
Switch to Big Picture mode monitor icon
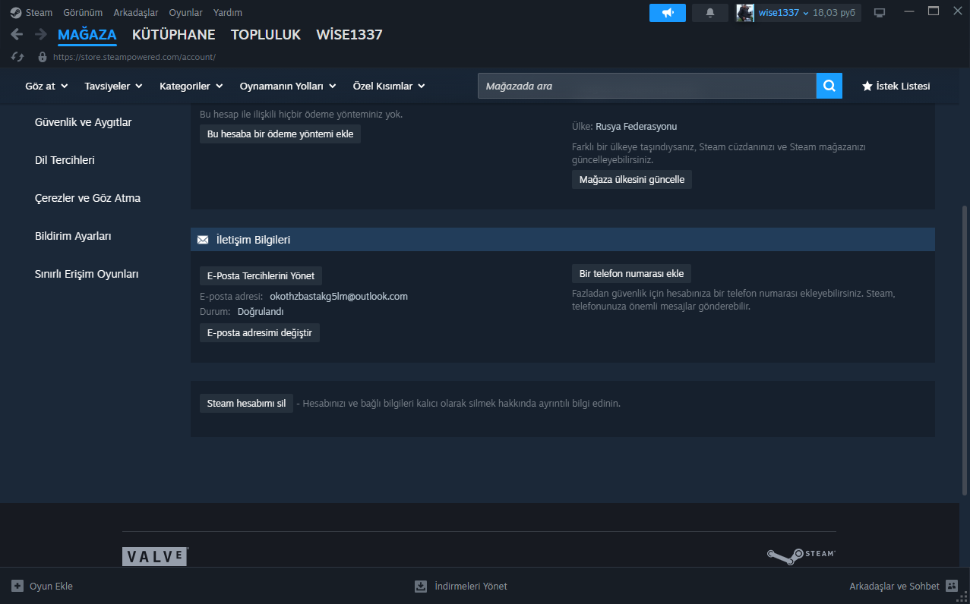click(880, 13)
